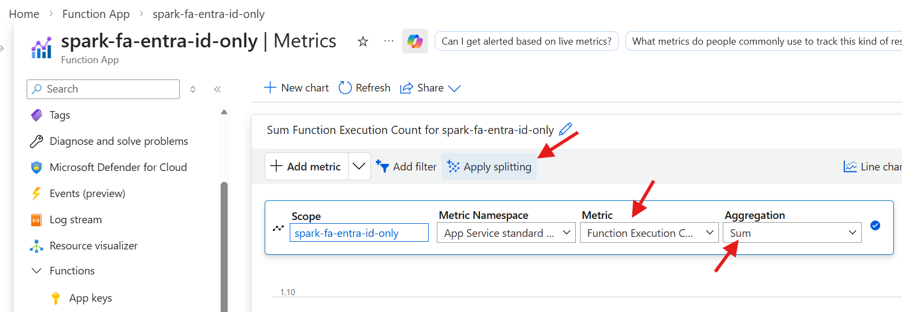The width and height of the screenshot is (902, 312).
Task: Open Tags in the sidebar
Action: pos(60,115)
